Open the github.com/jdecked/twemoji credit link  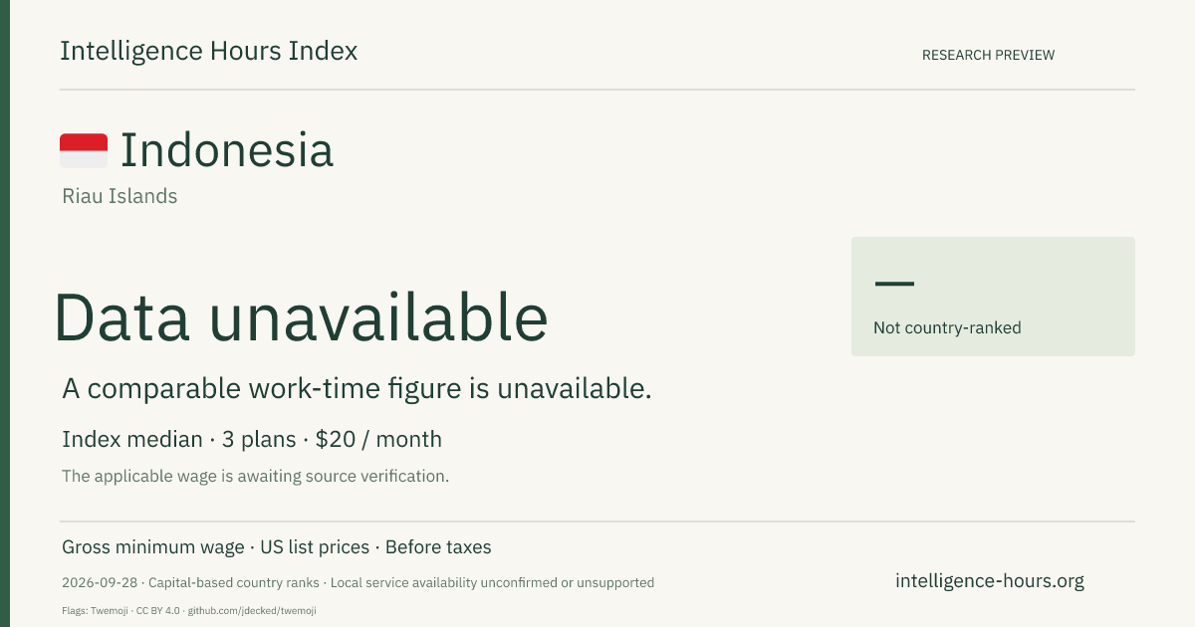coord(252,610)
